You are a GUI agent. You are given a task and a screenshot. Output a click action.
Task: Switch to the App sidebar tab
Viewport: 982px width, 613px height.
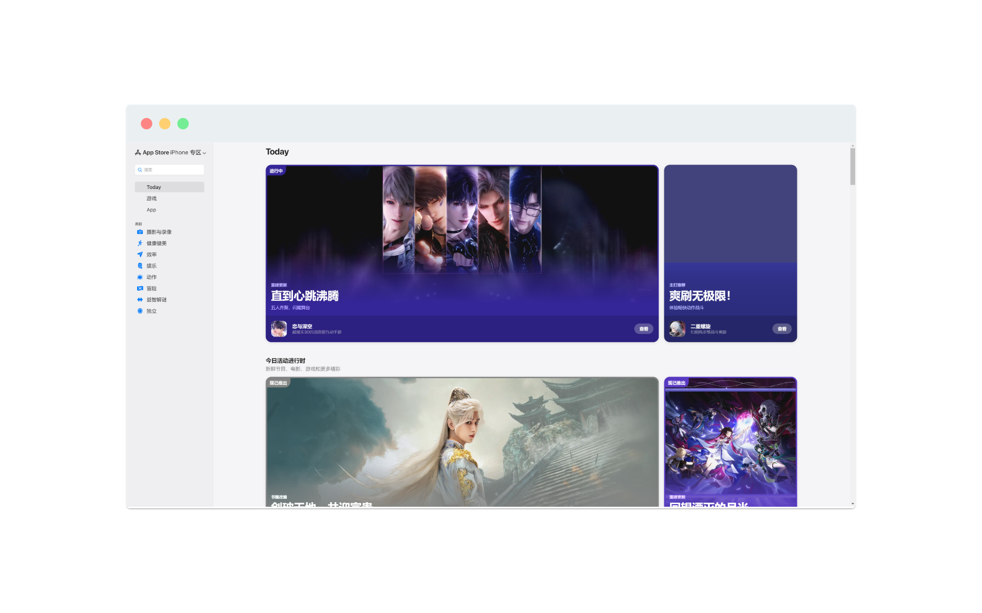click(151, 209)
